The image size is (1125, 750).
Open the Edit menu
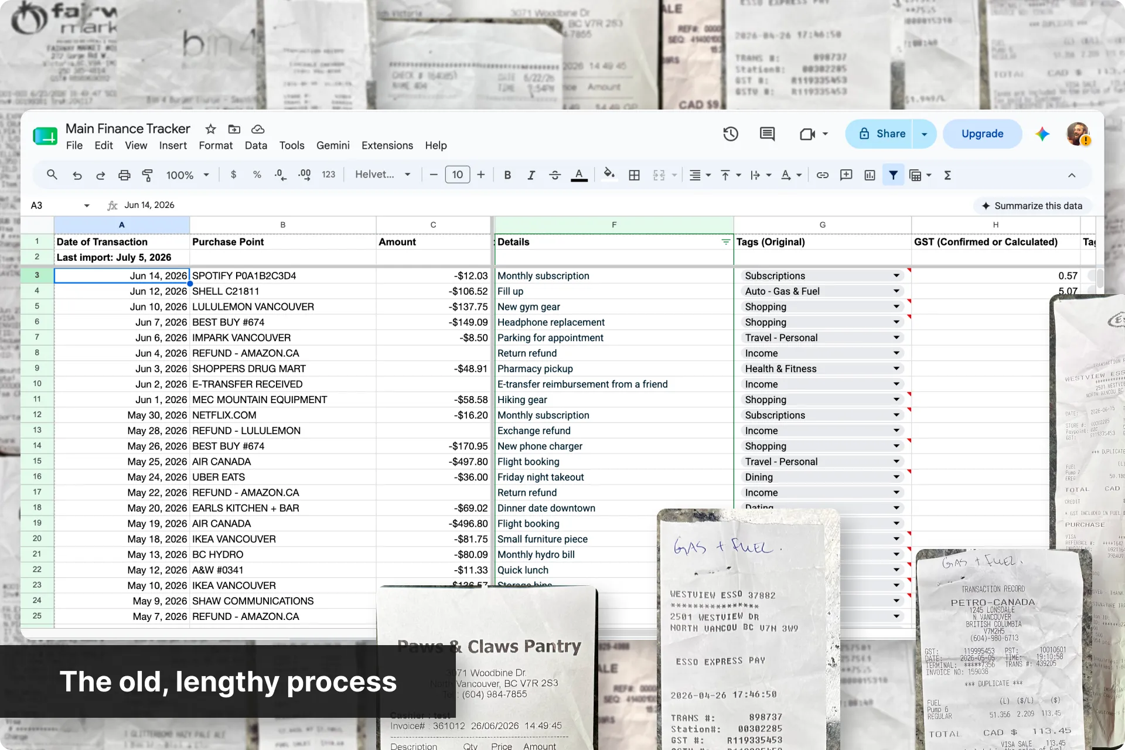point(104,145)
